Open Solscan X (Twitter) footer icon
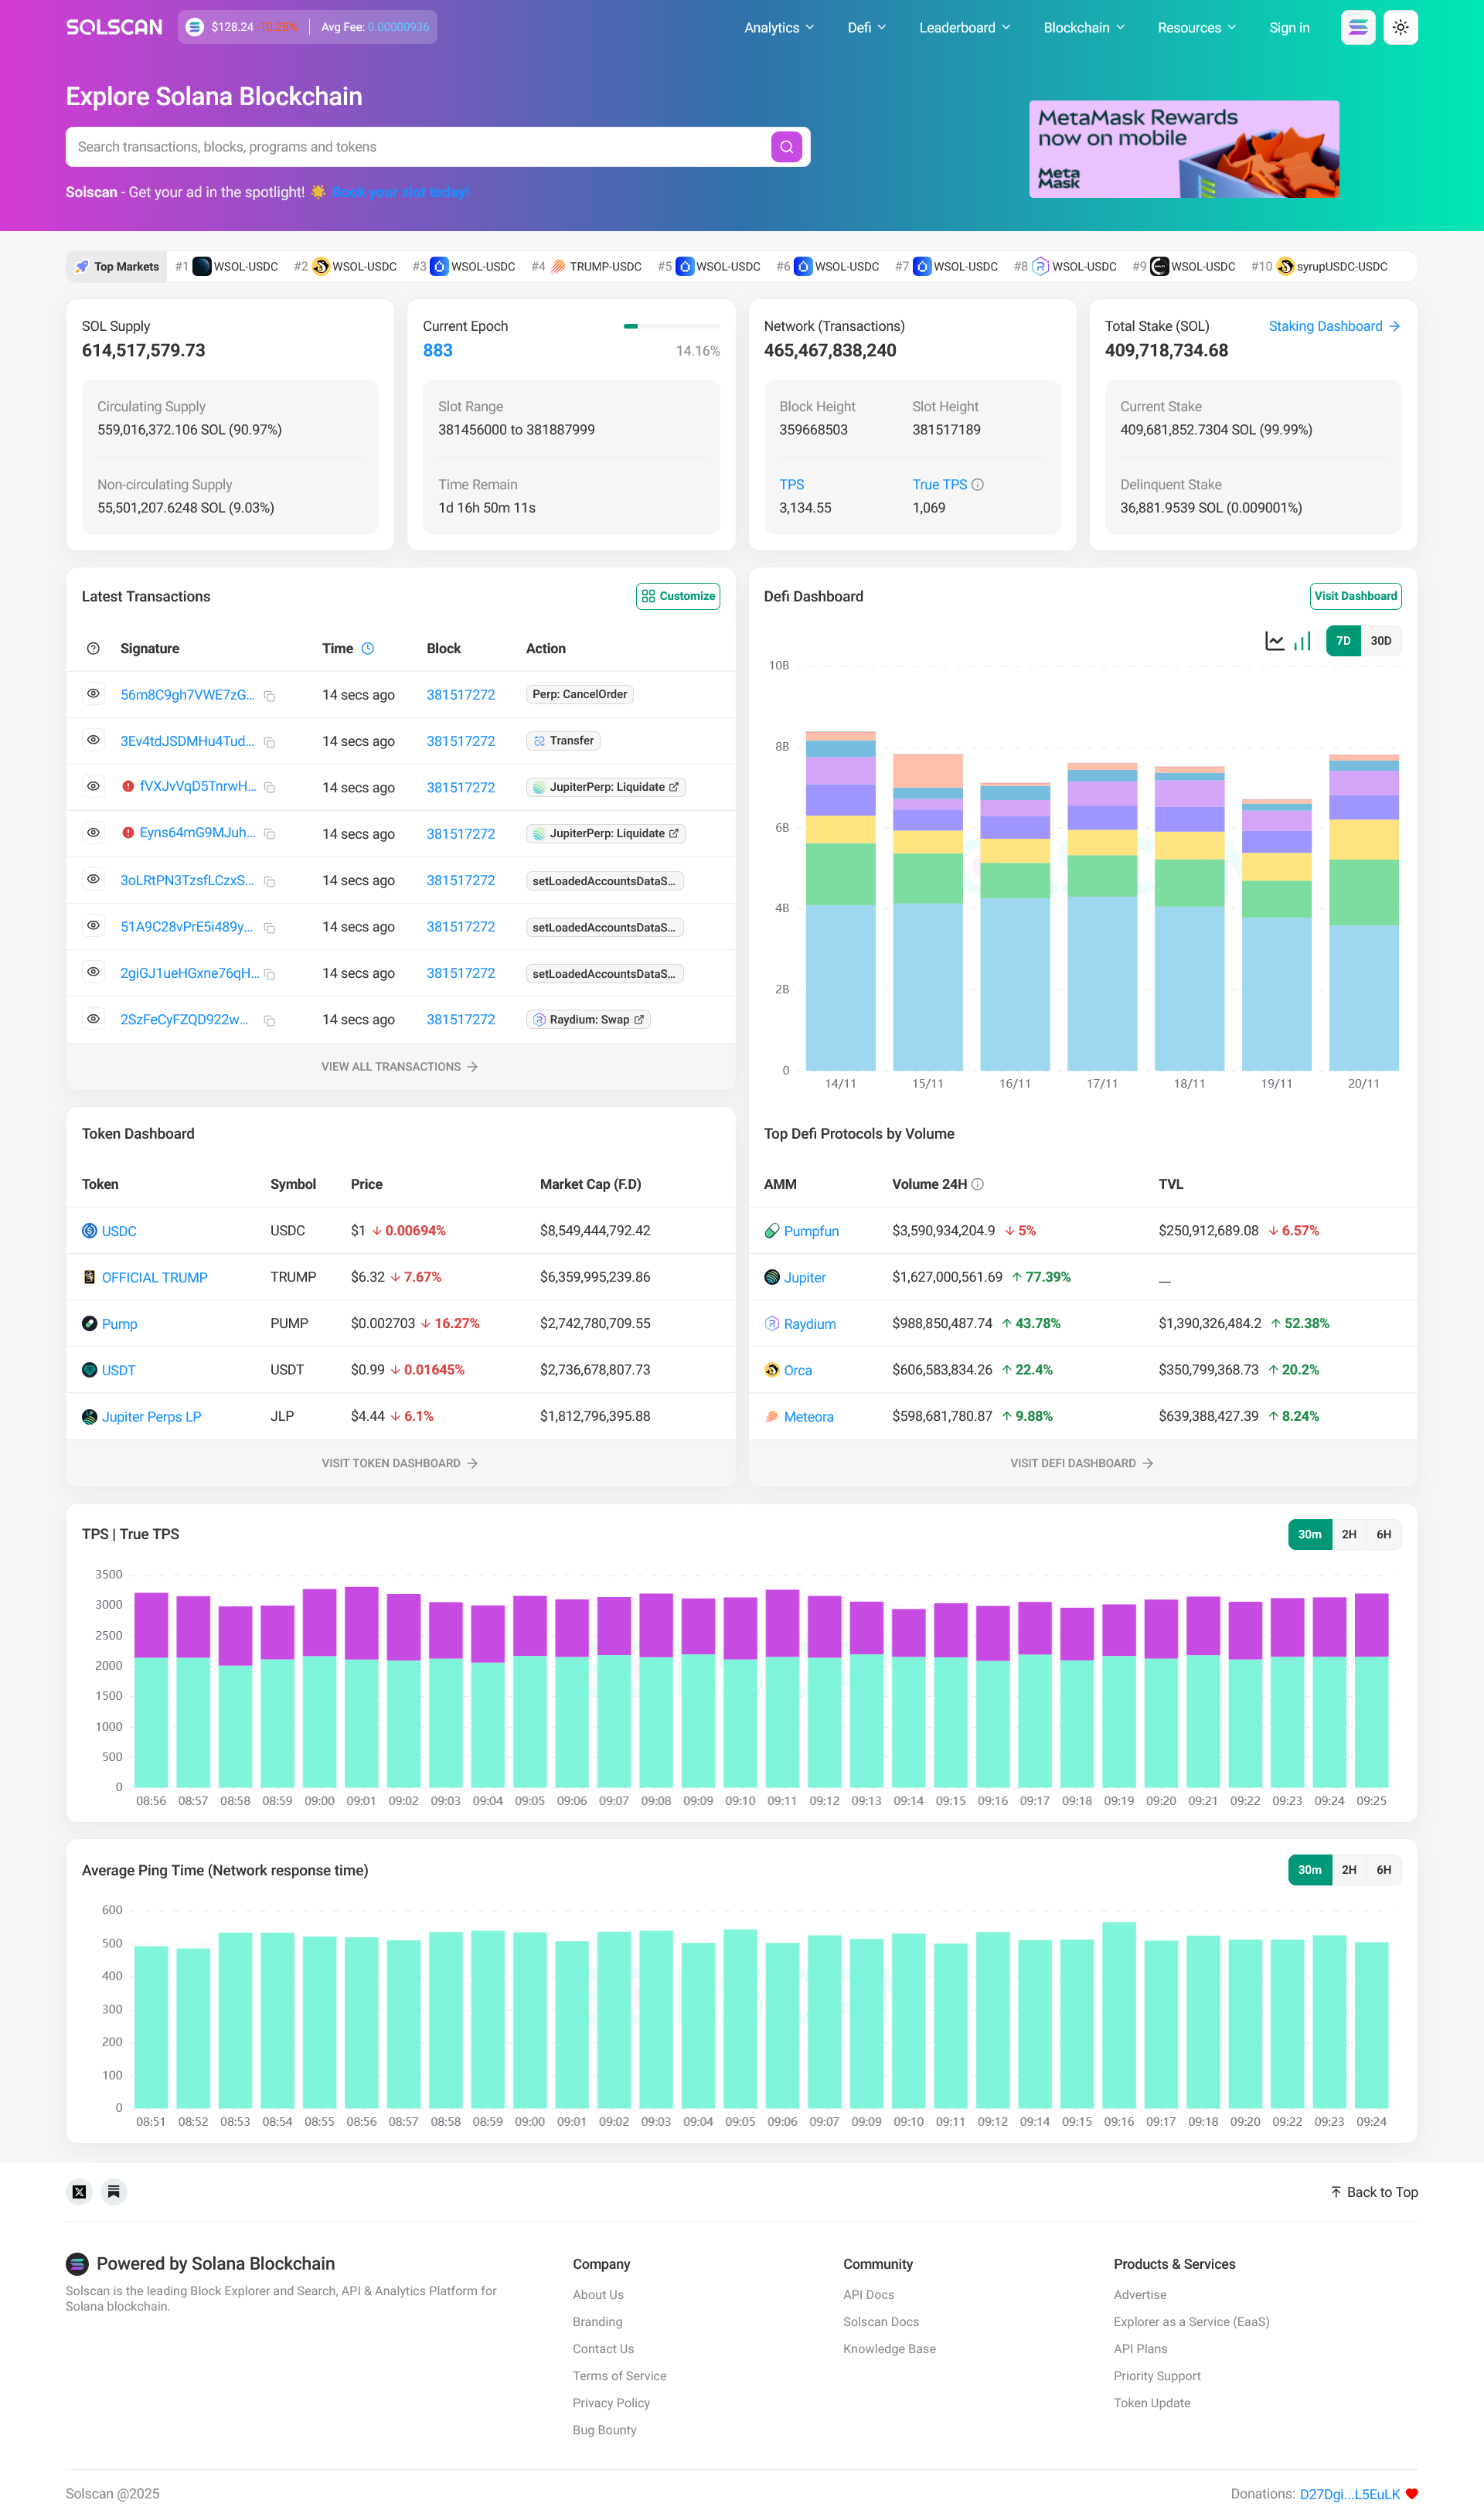1484x2517 pixels. tap(79, 2192)
